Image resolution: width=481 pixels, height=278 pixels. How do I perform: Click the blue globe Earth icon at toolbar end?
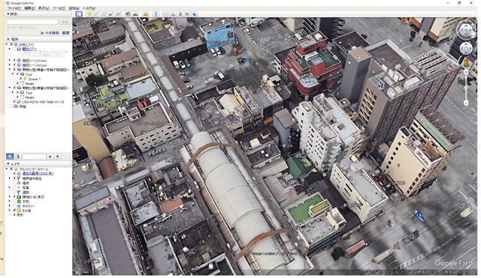195,13
